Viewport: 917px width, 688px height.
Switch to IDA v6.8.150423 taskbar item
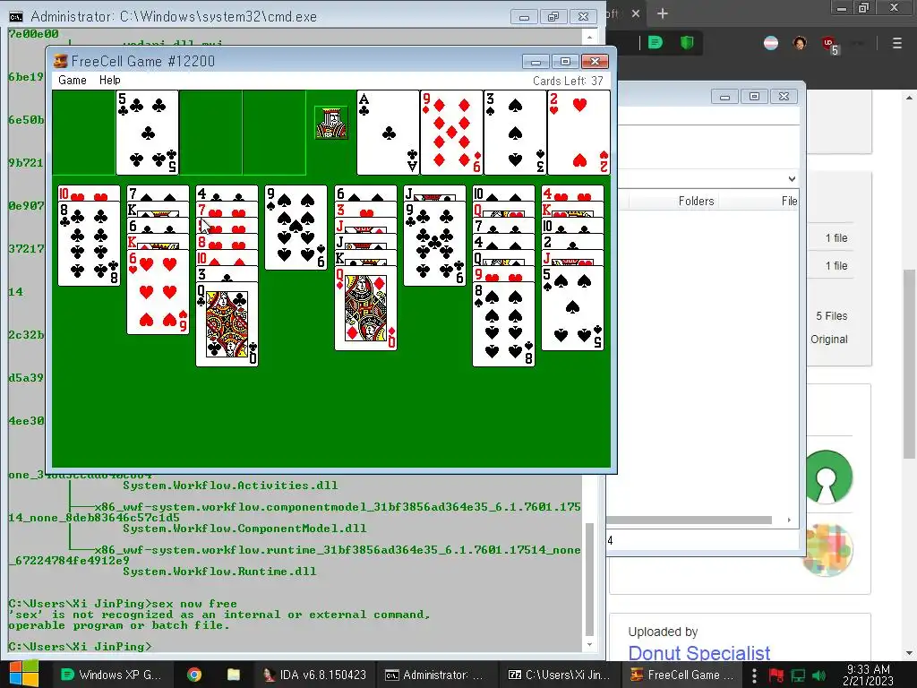click(314, 675)
